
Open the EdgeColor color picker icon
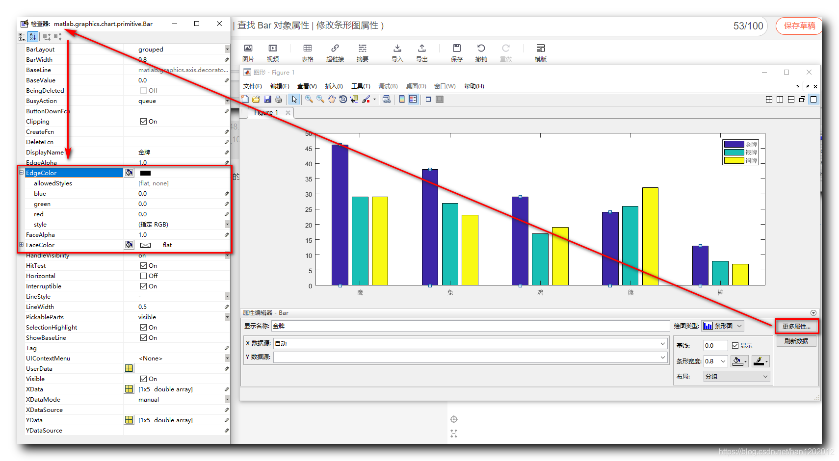coord(129,173)
